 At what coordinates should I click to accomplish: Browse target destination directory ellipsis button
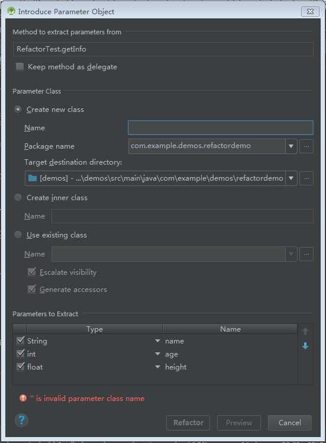click(x=306, y=178)
